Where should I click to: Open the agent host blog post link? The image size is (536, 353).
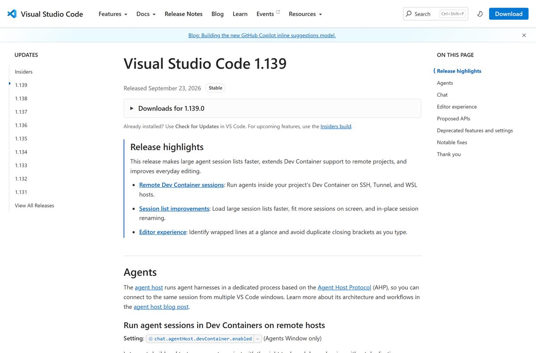(x=161, y=307)
